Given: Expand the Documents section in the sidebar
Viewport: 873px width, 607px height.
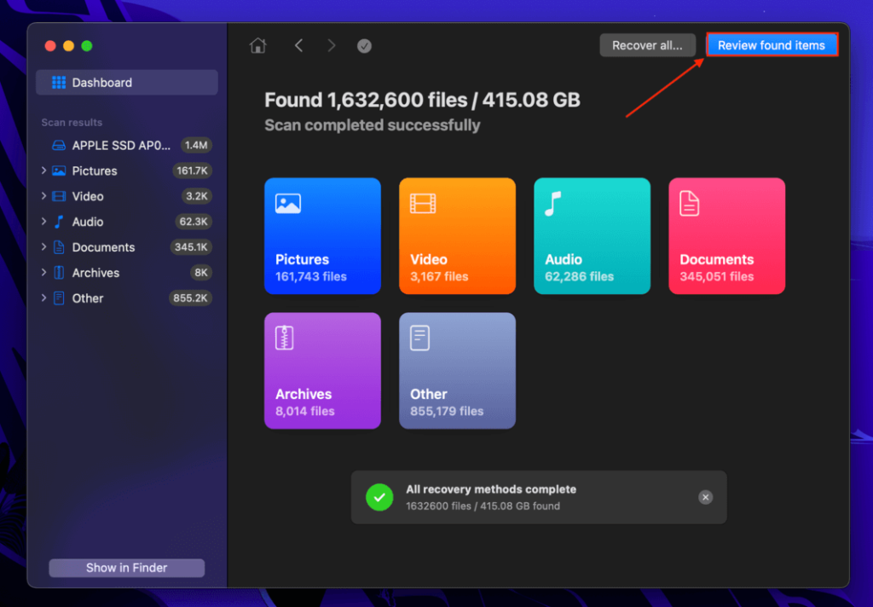Looking at the screenshot, I should [44, 247].
